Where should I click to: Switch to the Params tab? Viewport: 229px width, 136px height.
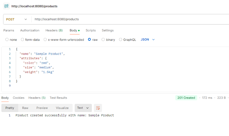tap(9, 30)
